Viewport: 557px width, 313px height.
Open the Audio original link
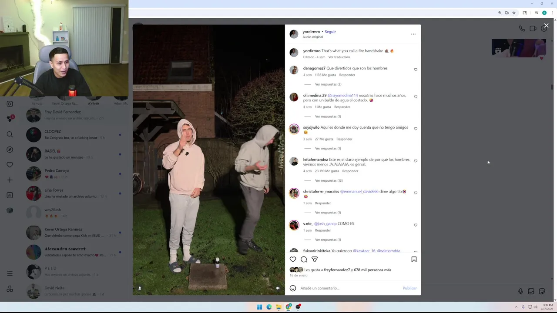pos(313,37)
